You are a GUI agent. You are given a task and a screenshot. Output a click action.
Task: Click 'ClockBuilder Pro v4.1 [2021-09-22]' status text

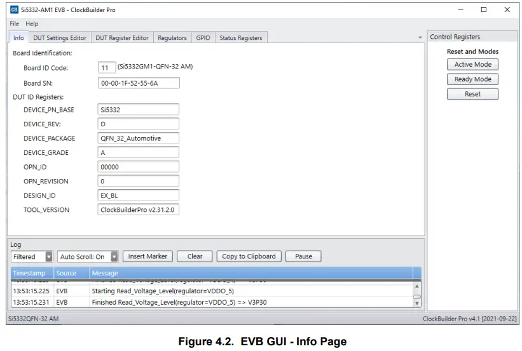(470, 319)
